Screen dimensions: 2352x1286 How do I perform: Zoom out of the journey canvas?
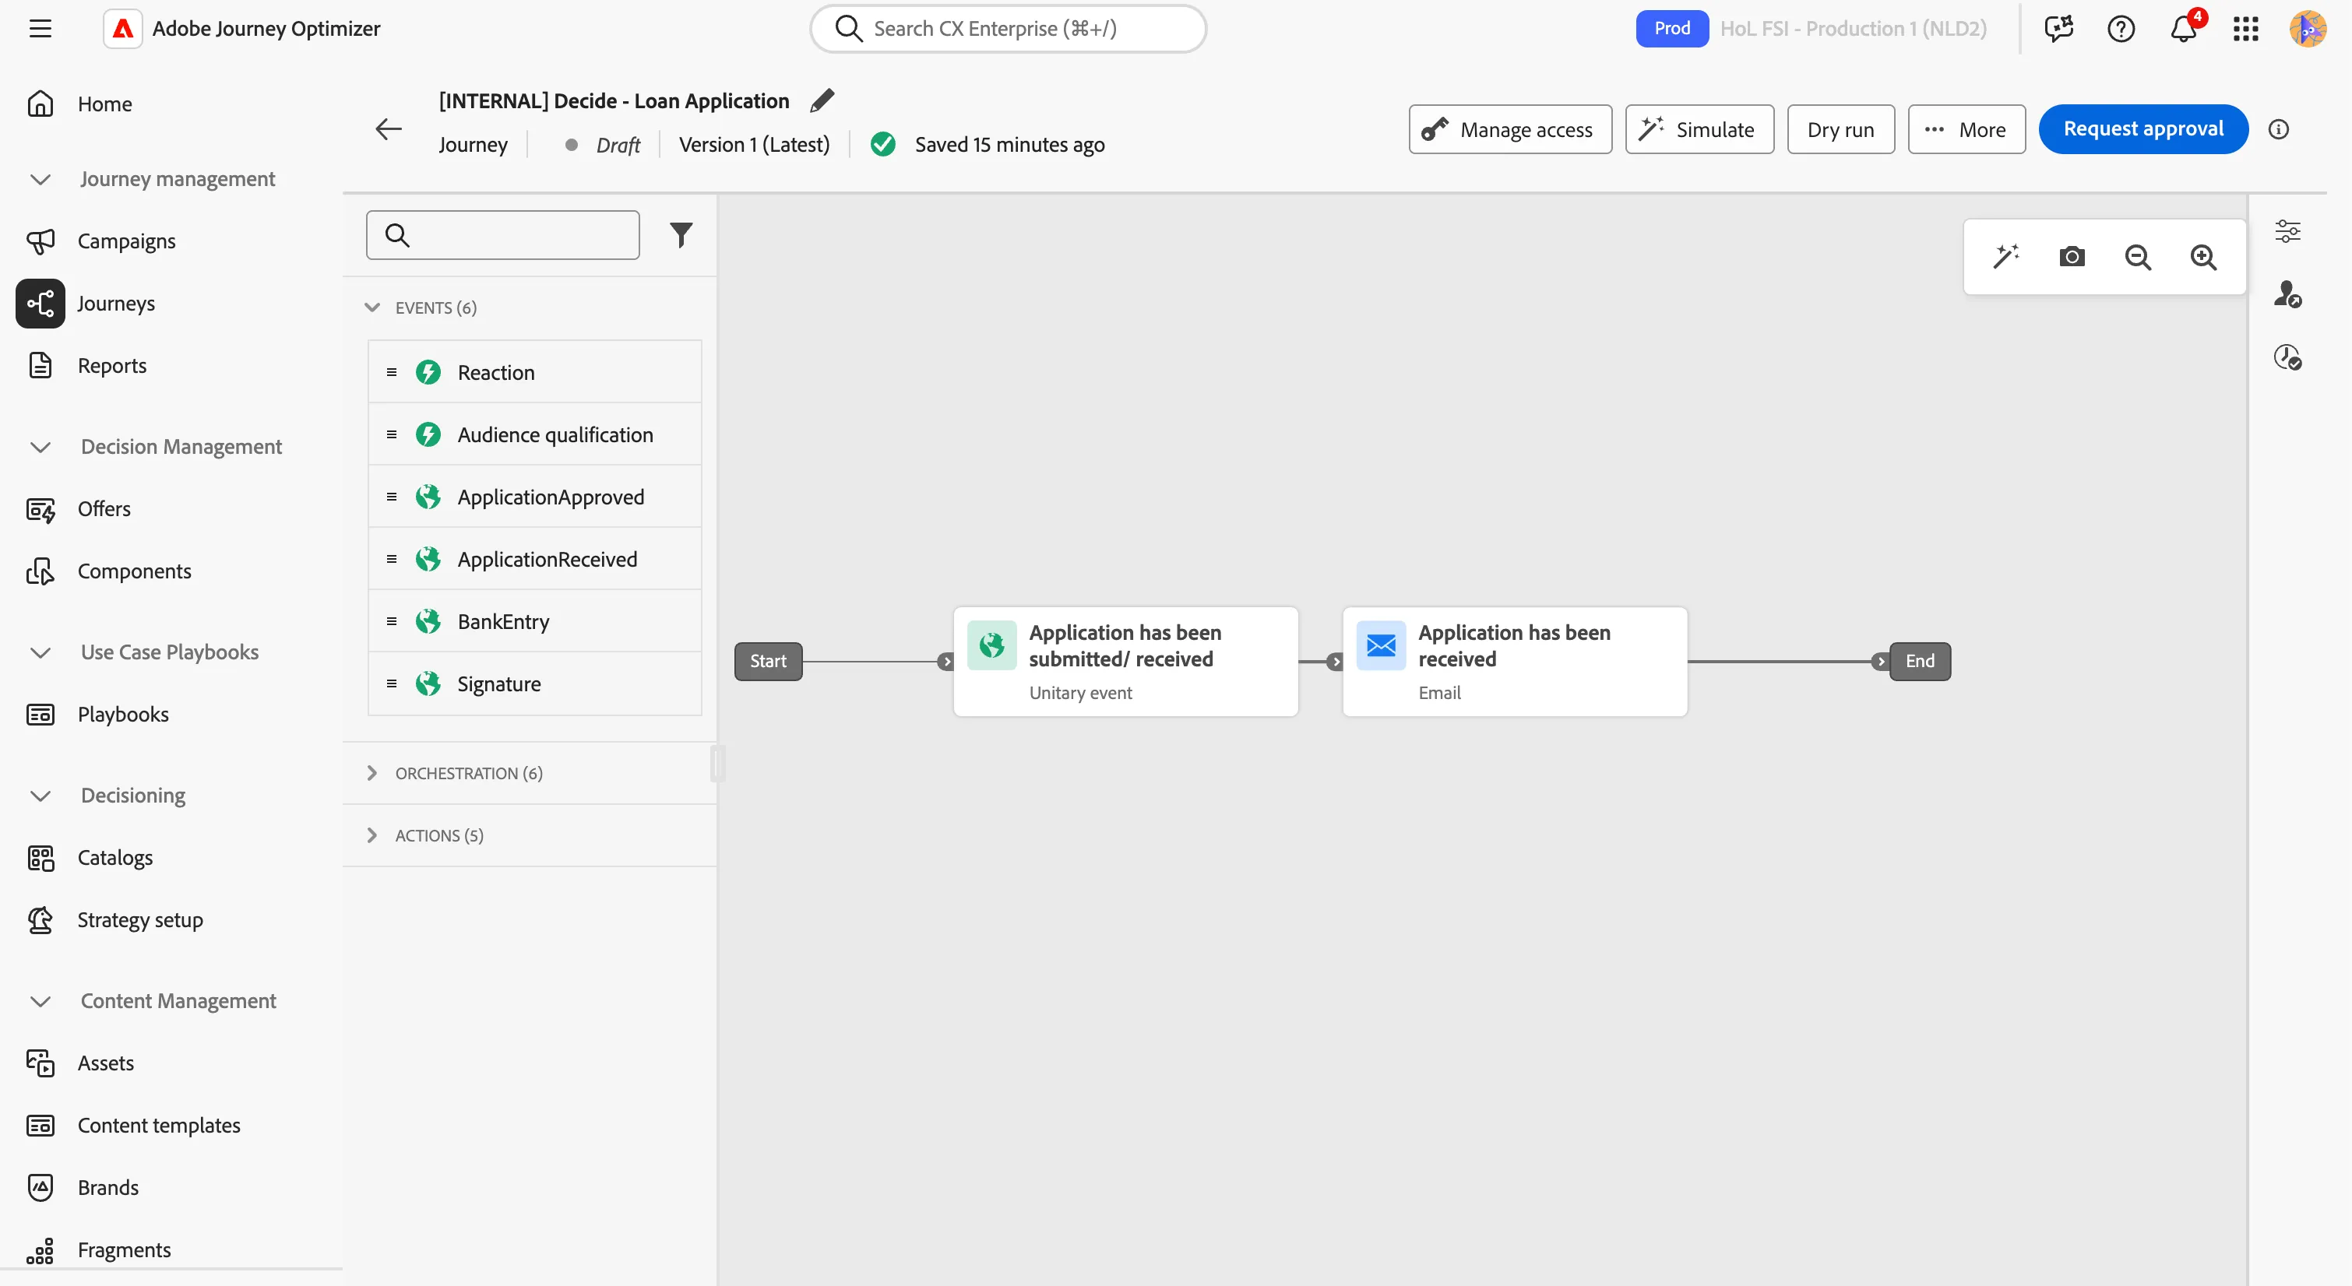tap(2137, 258)
